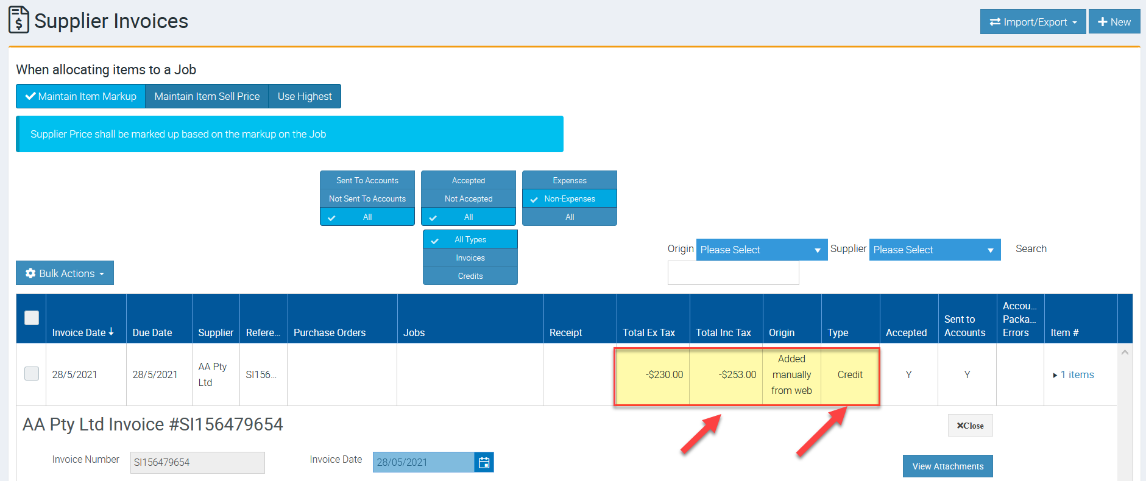1146x481 pixels.
Task: Click into the Search text field
Action: click(x=733, y=273)
